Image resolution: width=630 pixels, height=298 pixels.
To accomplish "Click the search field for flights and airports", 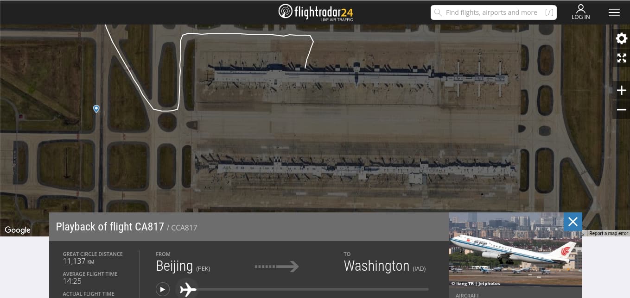I will pos(494,12).
